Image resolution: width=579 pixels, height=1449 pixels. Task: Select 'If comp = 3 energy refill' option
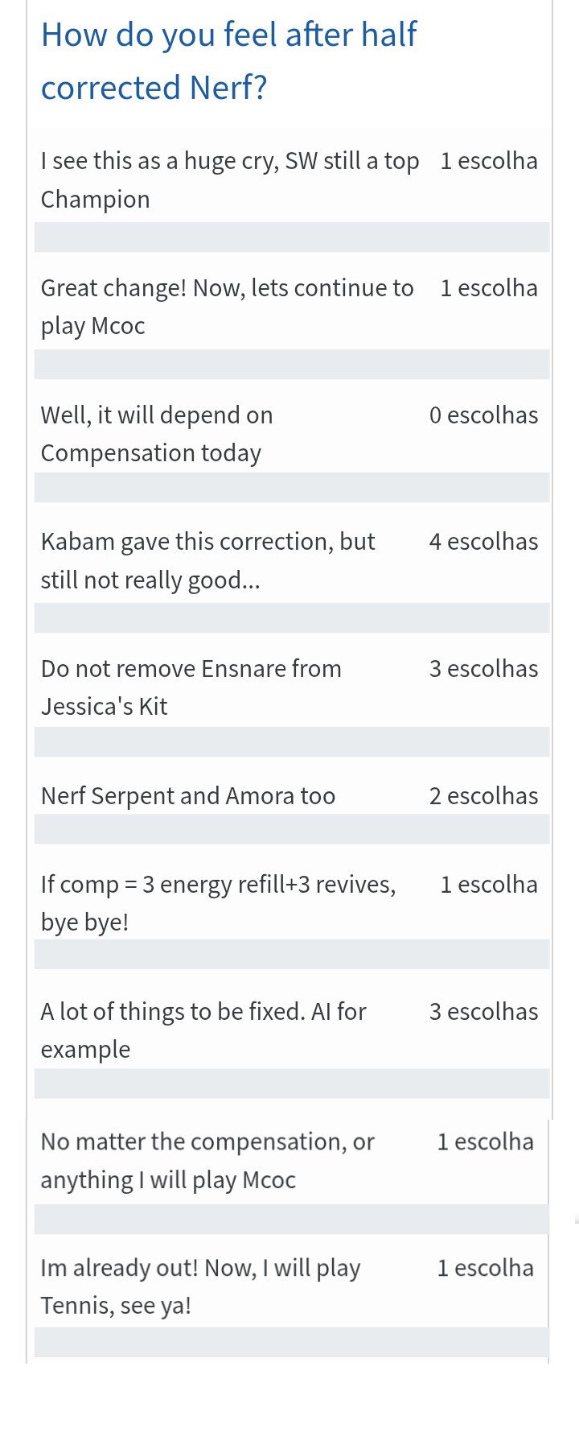point(218,902)
